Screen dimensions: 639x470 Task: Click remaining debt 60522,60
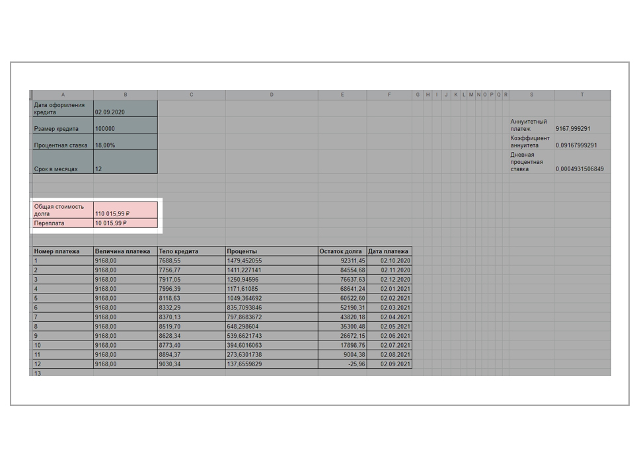(x=342, y=298)
